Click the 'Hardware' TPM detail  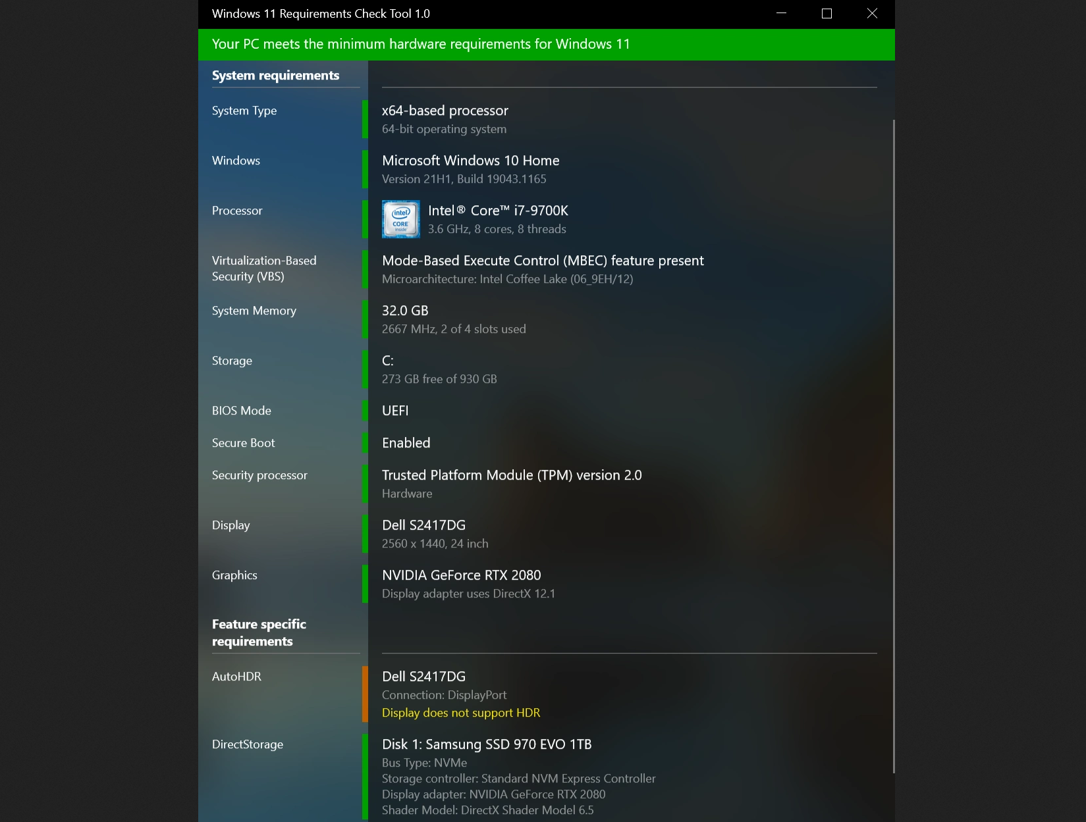[407, 494]
